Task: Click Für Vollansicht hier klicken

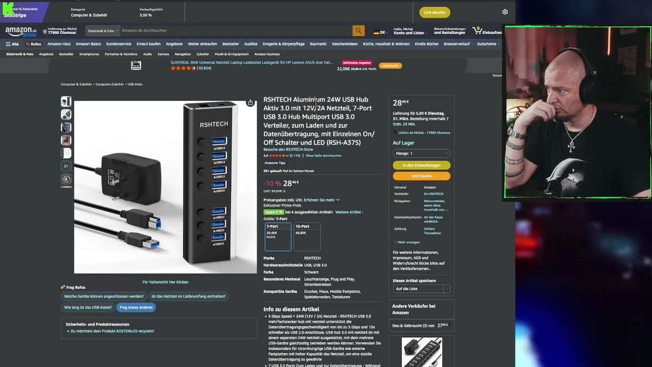Action: [166, 282]
